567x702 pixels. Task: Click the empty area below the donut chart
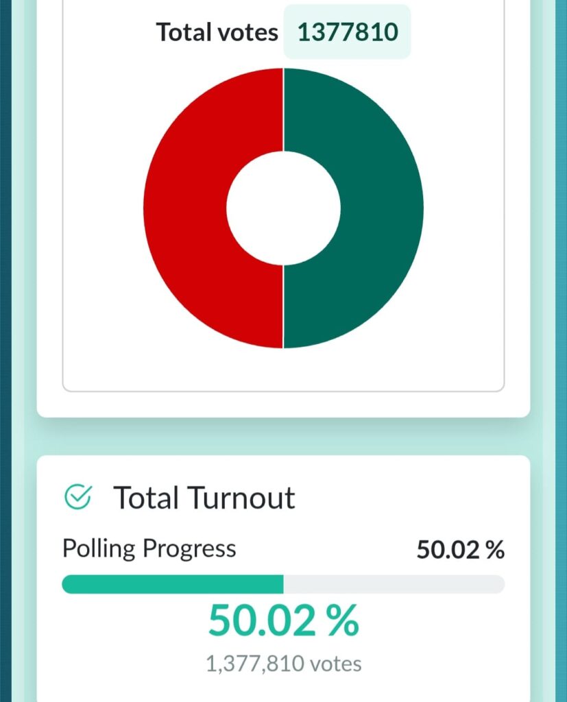click(283, 370)
